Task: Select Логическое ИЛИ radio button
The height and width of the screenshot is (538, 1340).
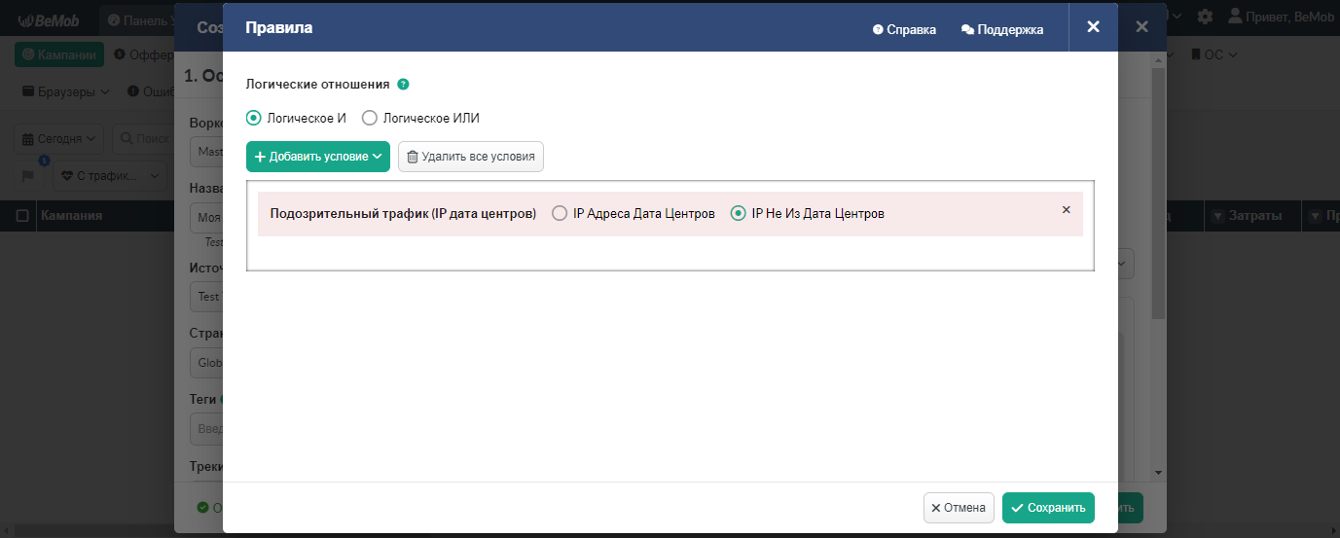Action: tap(369, 118)
